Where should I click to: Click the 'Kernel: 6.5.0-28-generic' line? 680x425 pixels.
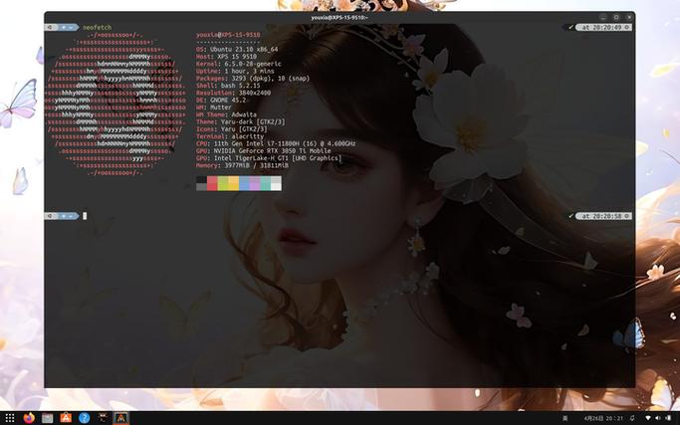(239, 64)
